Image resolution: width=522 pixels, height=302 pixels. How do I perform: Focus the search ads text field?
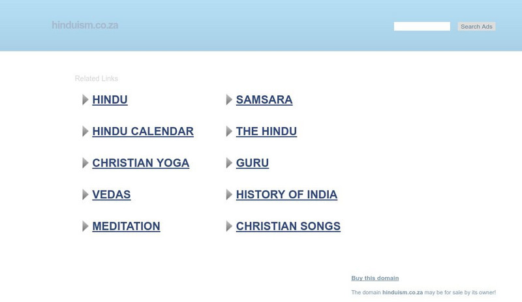(x=422, y=27)
